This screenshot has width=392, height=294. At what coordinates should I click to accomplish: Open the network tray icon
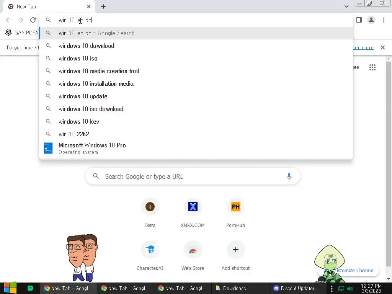click(341, 289)
